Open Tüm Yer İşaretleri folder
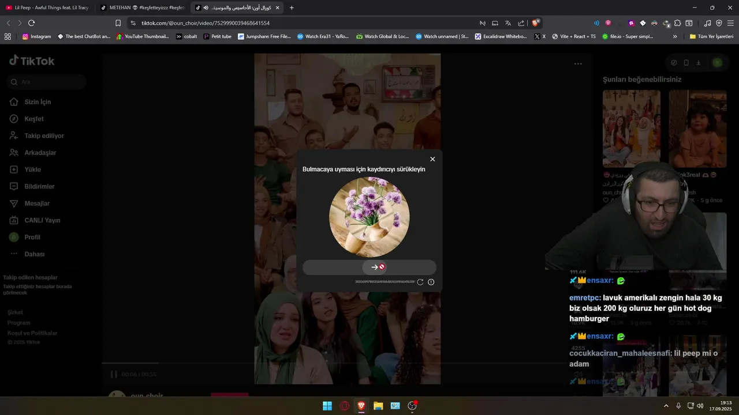Image resolution: width=739 pixels, height=415 pixels. click(x=711, y=36)
